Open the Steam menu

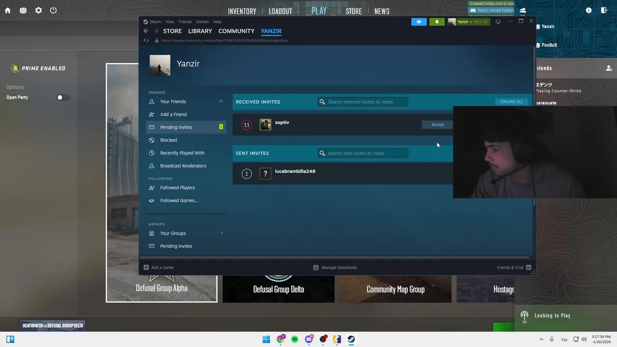click(x=155, y=22)
